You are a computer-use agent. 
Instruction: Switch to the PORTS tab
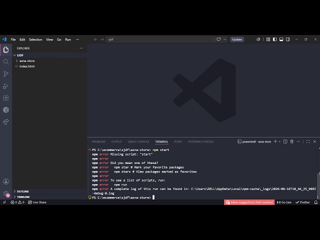(x=178, y=141)
